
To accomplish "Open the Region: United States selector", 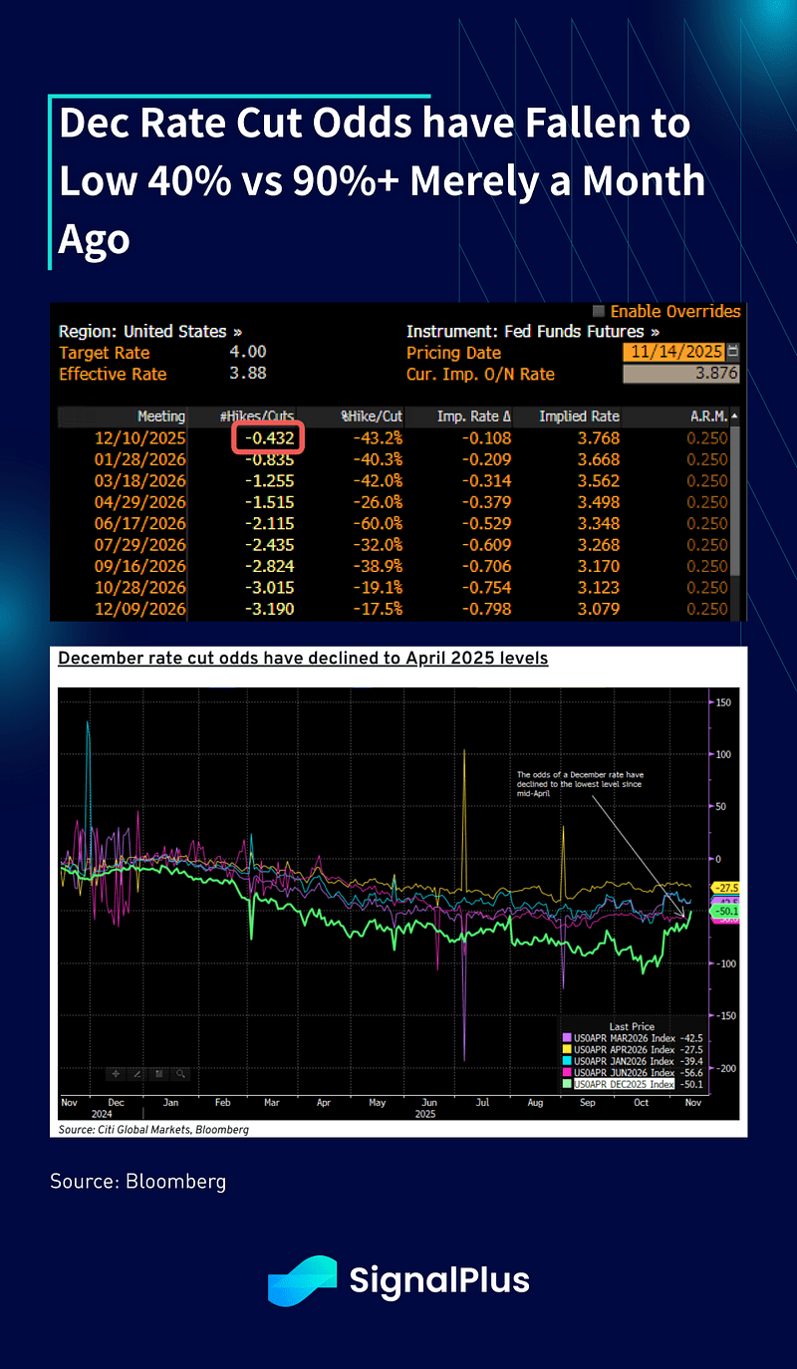I will pyautogui.click(x=150, y=331).
